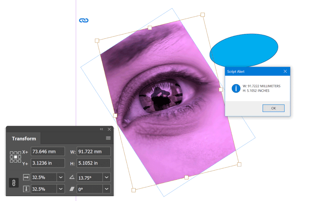Viewport: 326px width, 201px height.
Task: Click the top-left reference point square
Action: [12, 153]
